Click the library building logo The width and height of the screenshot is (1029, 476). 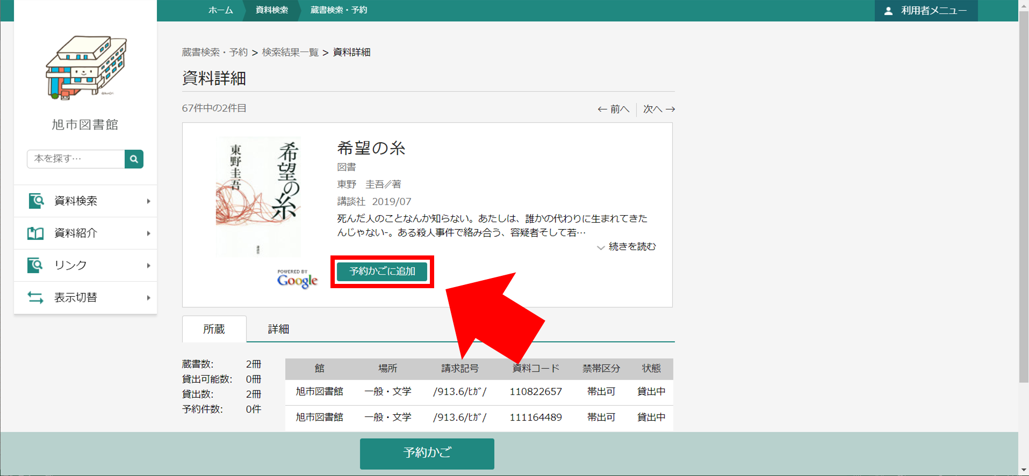pos(86,68)
